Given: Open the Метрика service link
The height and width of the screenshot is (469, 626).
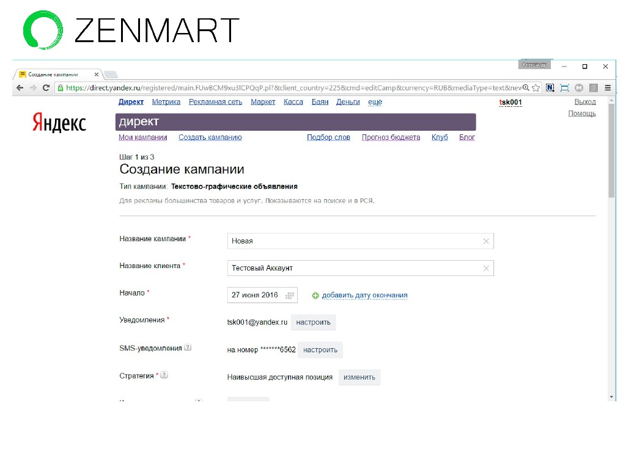Looking at the screenshot, I should [x=166, y=102].
